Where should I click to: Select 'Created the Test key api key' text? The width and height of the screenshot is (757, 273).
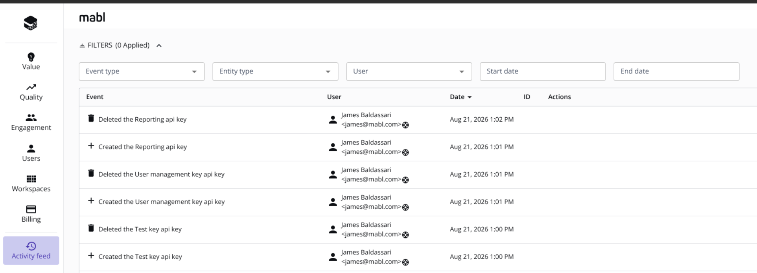click(x=140, y=257)
